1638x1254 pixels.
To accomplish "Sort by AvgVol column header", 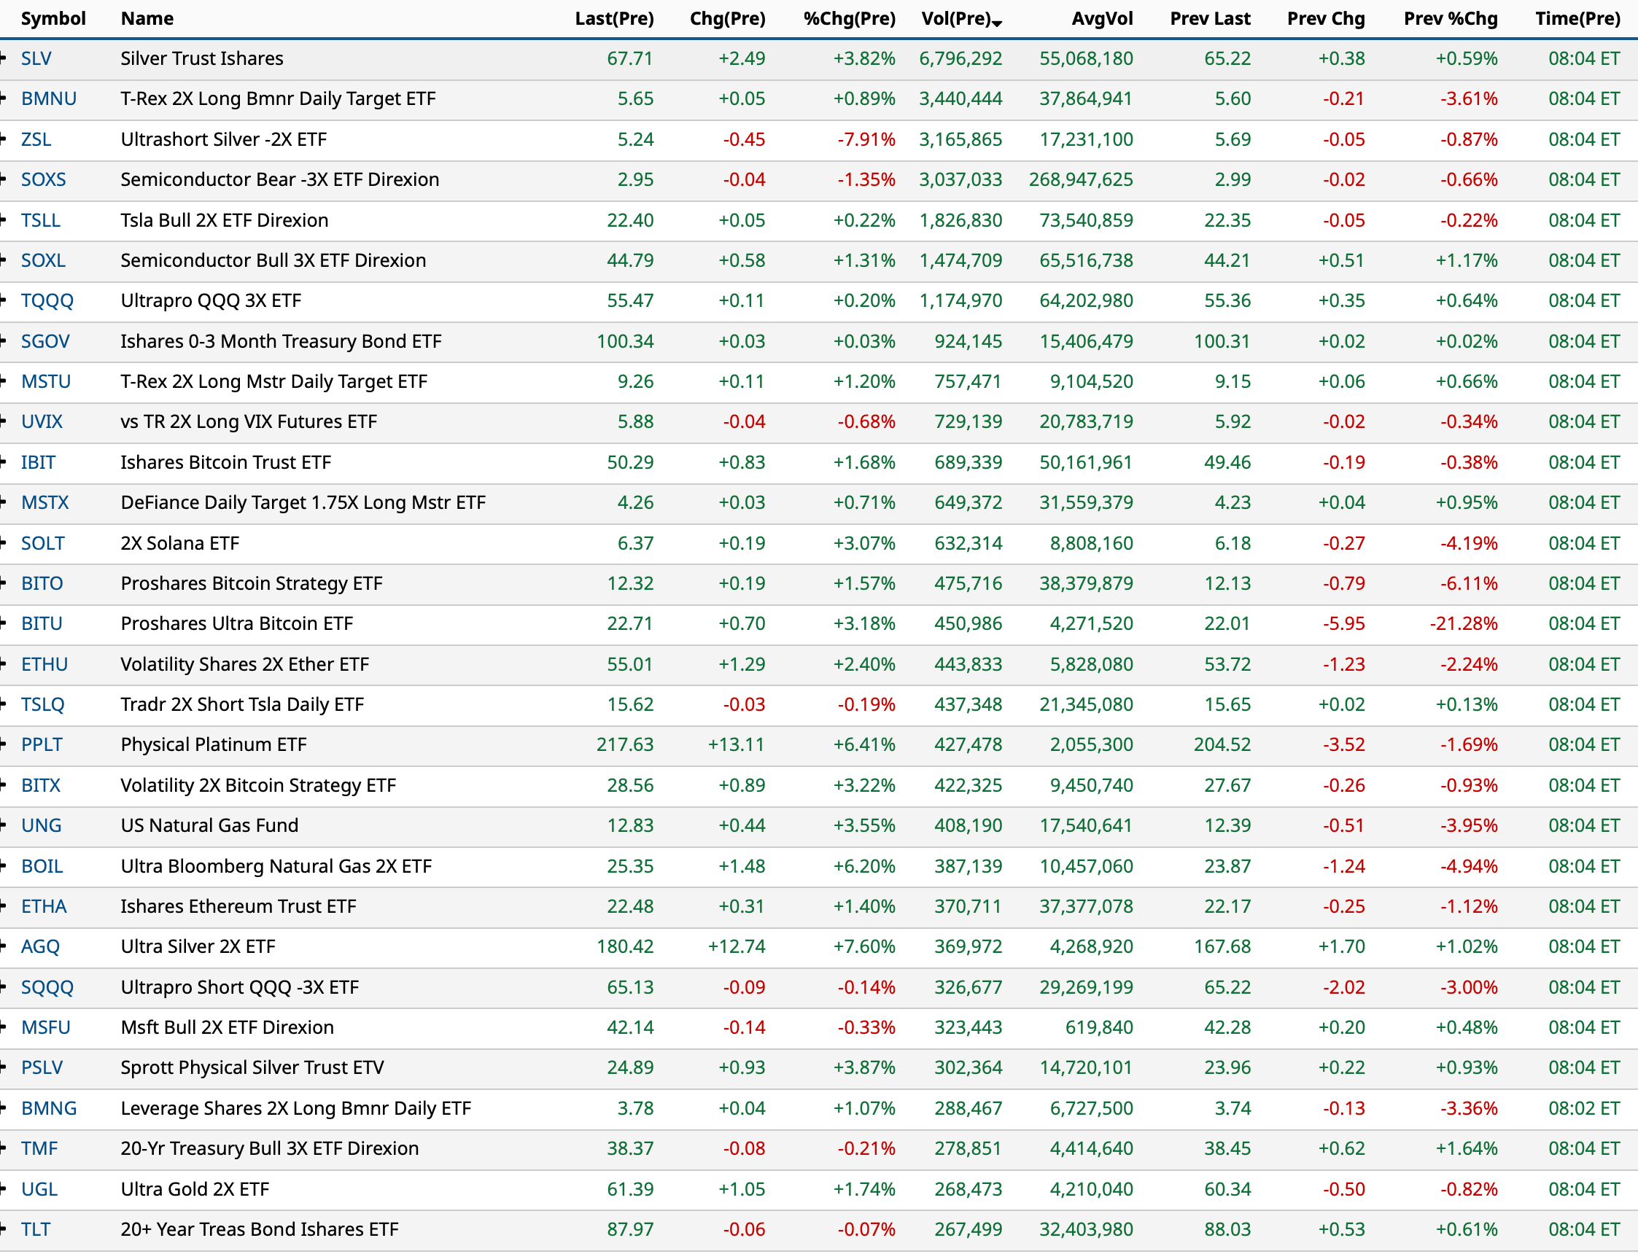I will point(1101,19).
